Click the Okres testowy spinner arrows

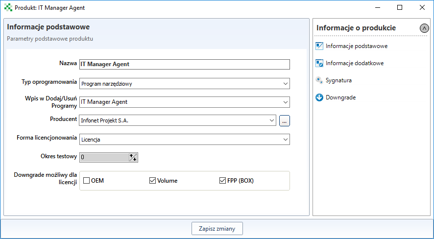point(133,157)
